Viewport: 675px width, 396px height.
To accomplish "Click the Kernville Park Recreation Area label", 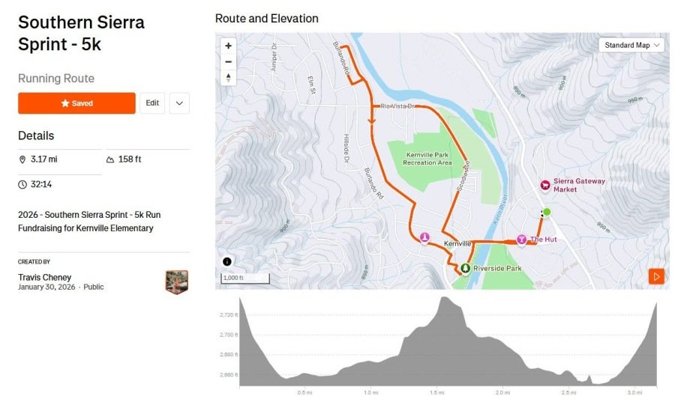I will (x=427, y=158).
